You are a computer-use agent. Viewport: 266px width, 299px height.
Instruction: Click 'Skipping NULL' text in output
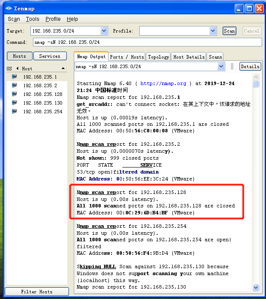coord(96,266)
